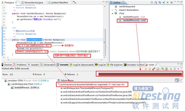Toggle Hide Fields in Outline toolbar
Viewport: 185px width, 111px height.
pyautogui.click(x=160, y=3)
